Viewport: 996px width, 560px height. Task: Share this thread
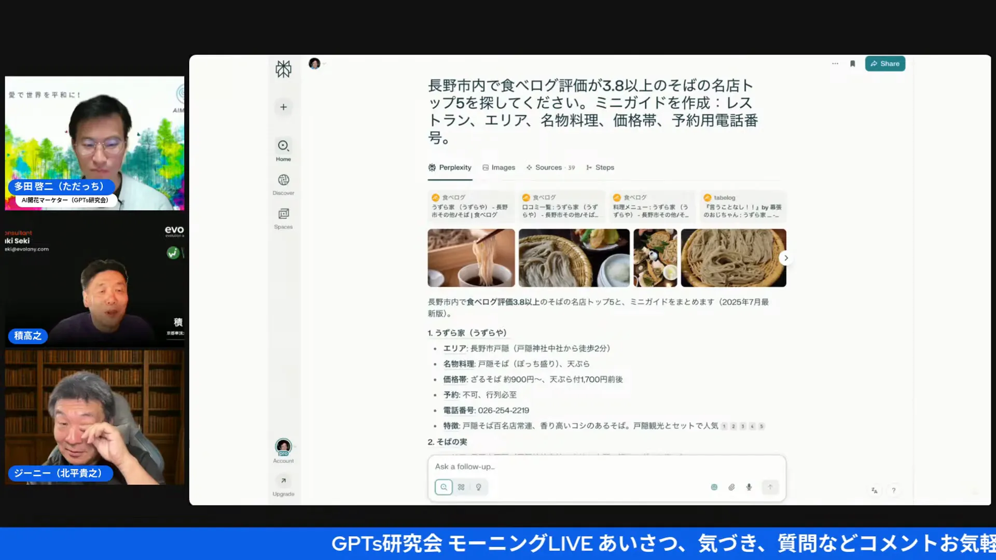point(885,63)
